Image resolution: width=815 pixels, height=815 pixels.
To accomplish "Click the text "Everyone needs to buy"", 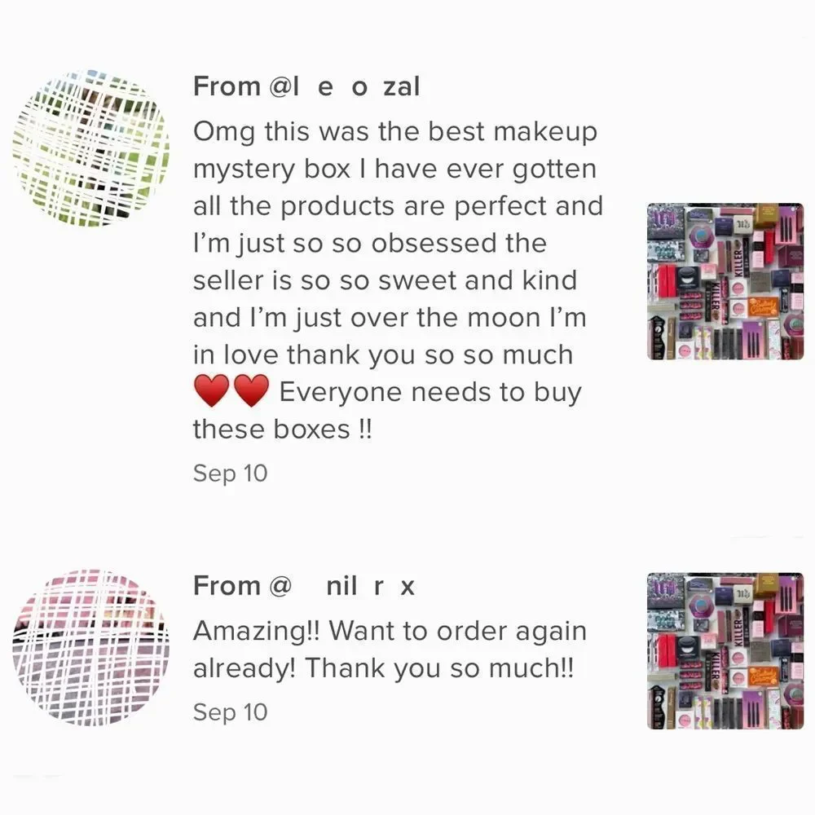I will 430,392.
